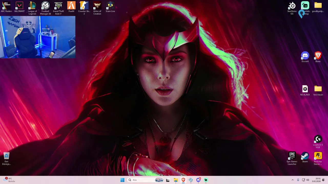Click the Ara search box in taskbar

tap(145, 180)
